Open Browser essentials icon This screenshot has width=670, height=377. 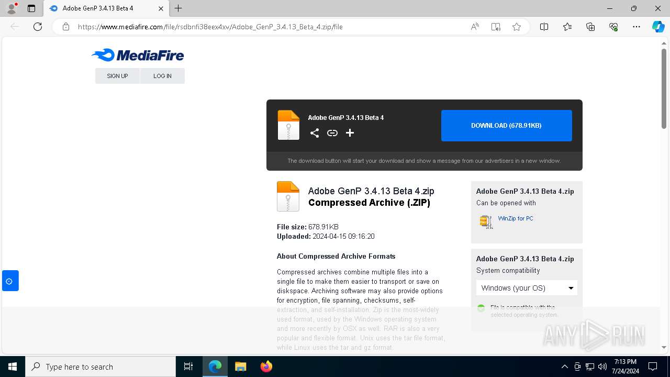613,27
